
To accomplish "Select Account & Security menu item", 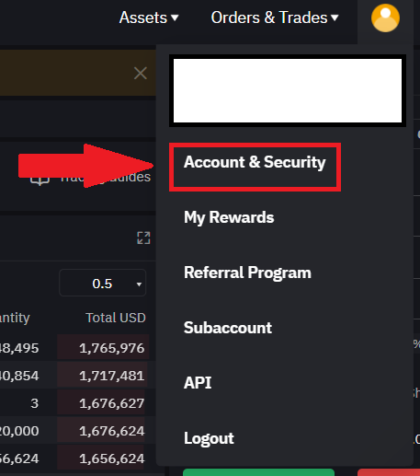I will (x=255, y=162).
